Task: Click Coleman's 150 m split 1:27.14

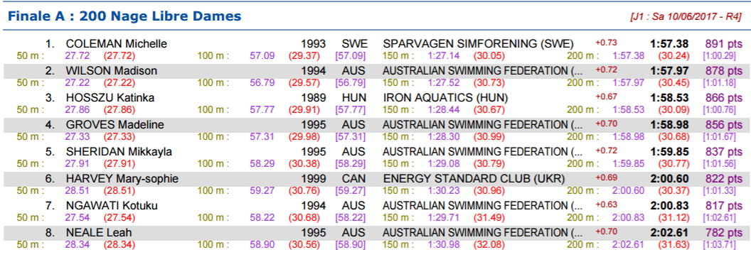Action: pyautogui.click(x=444, y=56)
